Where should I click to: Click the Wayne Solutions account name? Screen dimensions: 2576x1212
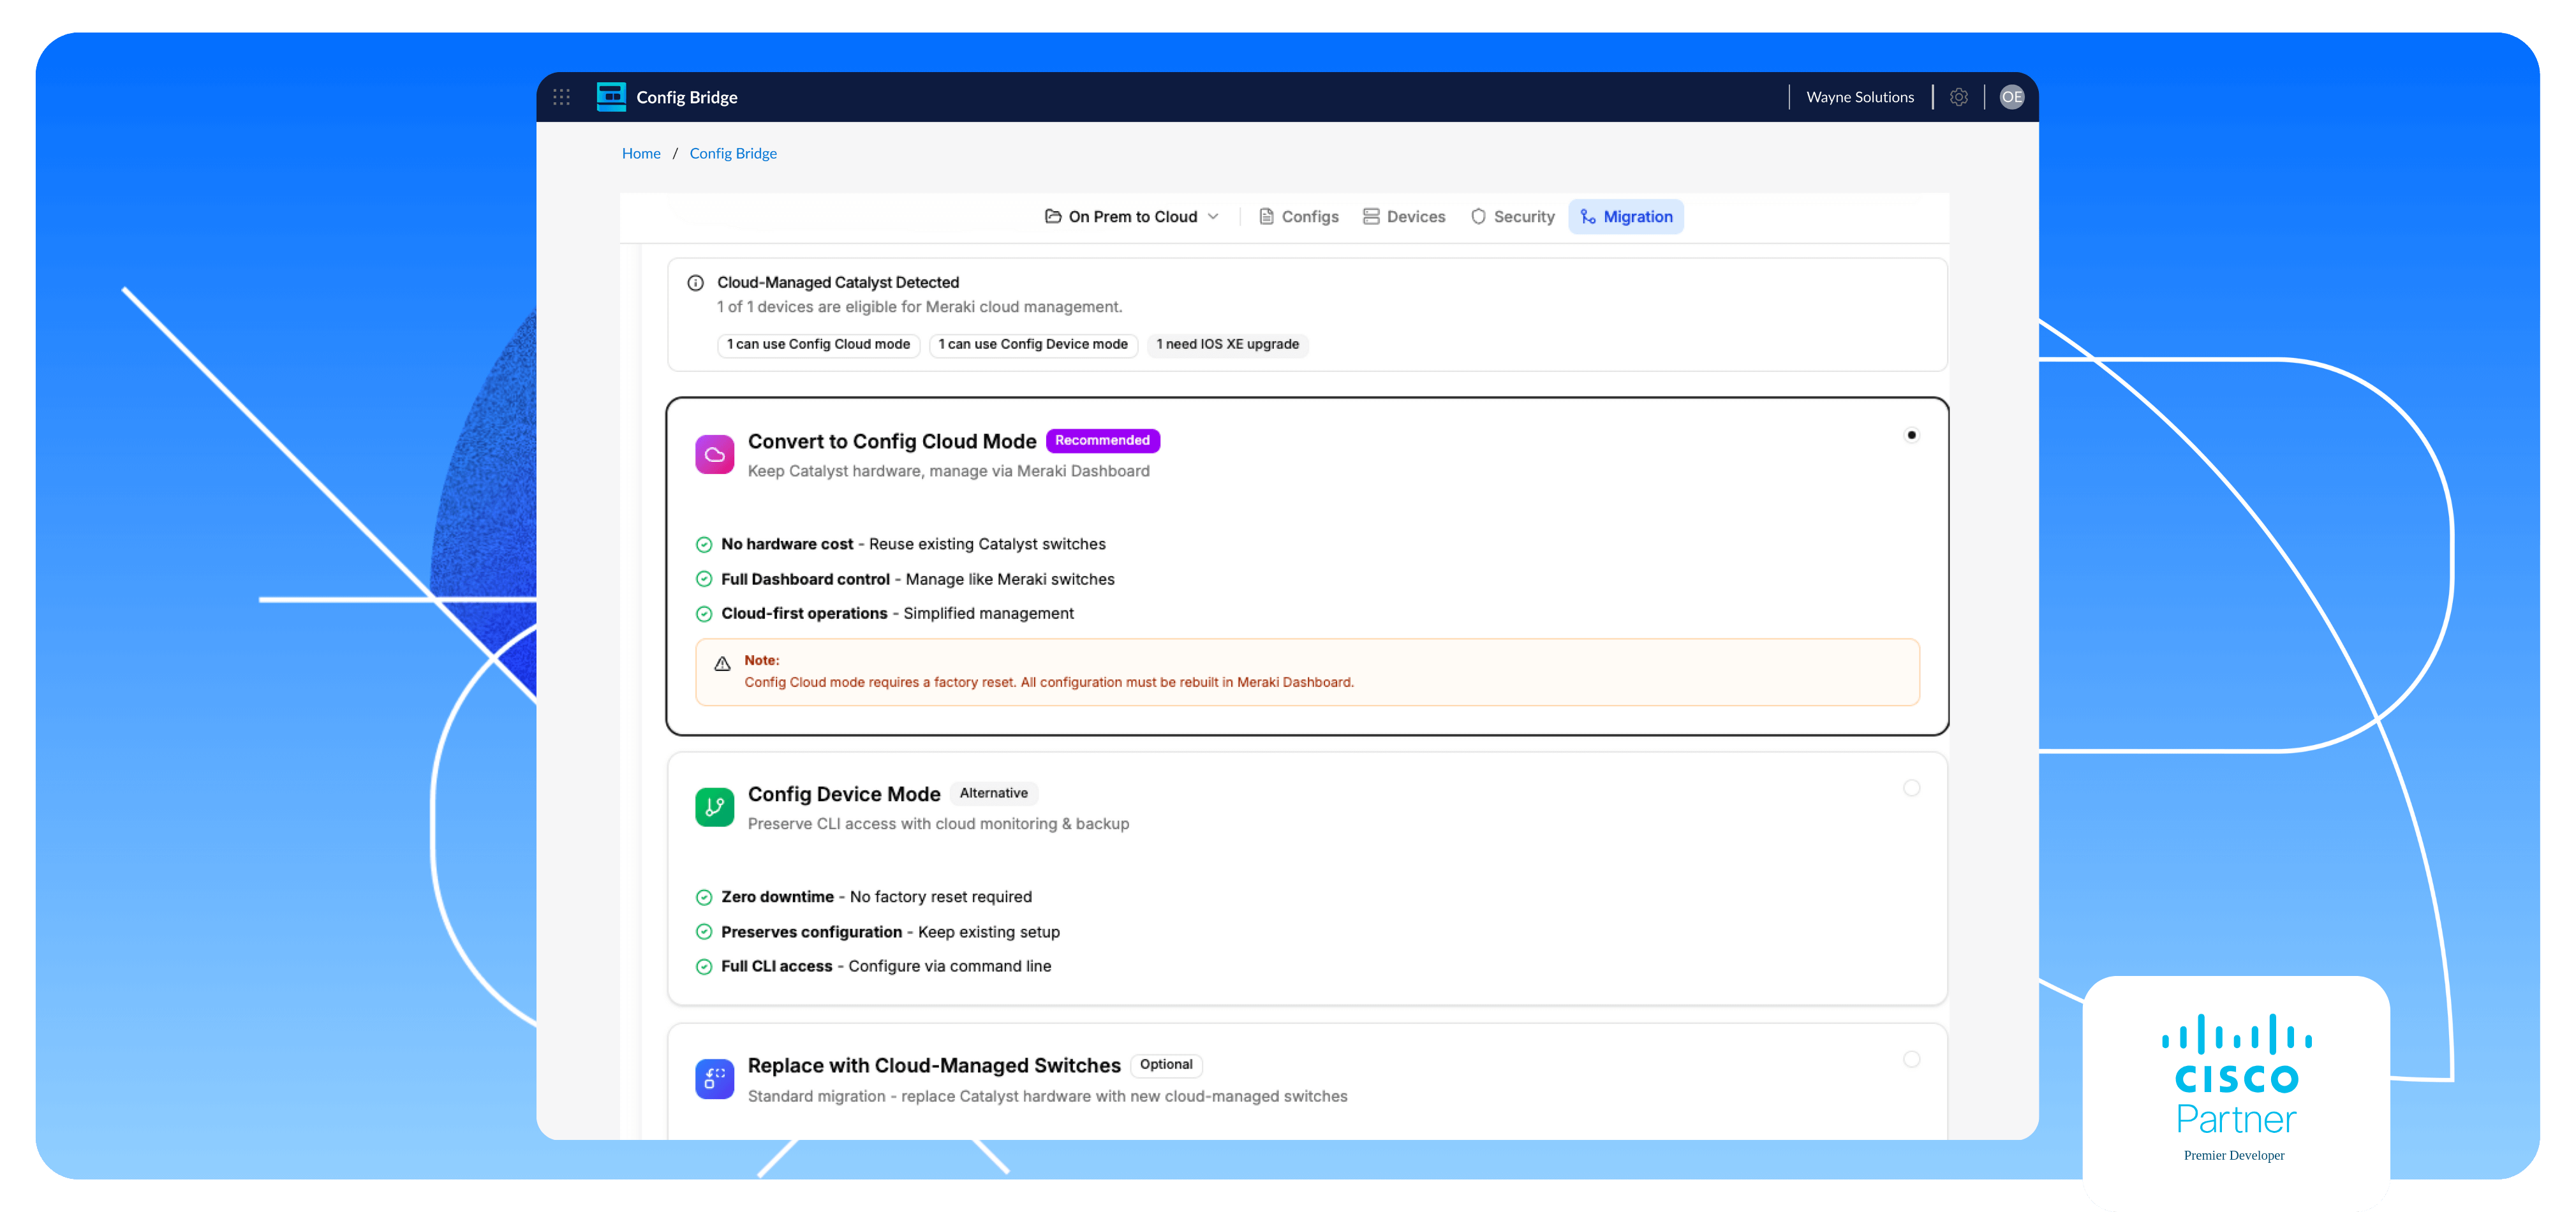coord(1859,96)
